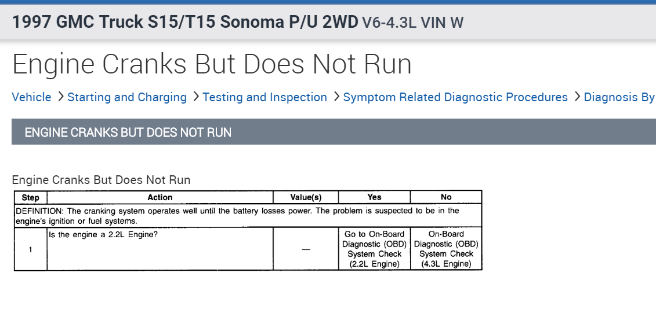Select the truncated Diagnosis By breadcrumb
656x328 pixels.
tap(619, 97)
